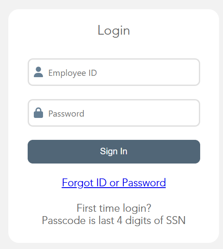Click the padlock icon
The height and width of the screenshot is (249, 223).
tap(38, 113)
